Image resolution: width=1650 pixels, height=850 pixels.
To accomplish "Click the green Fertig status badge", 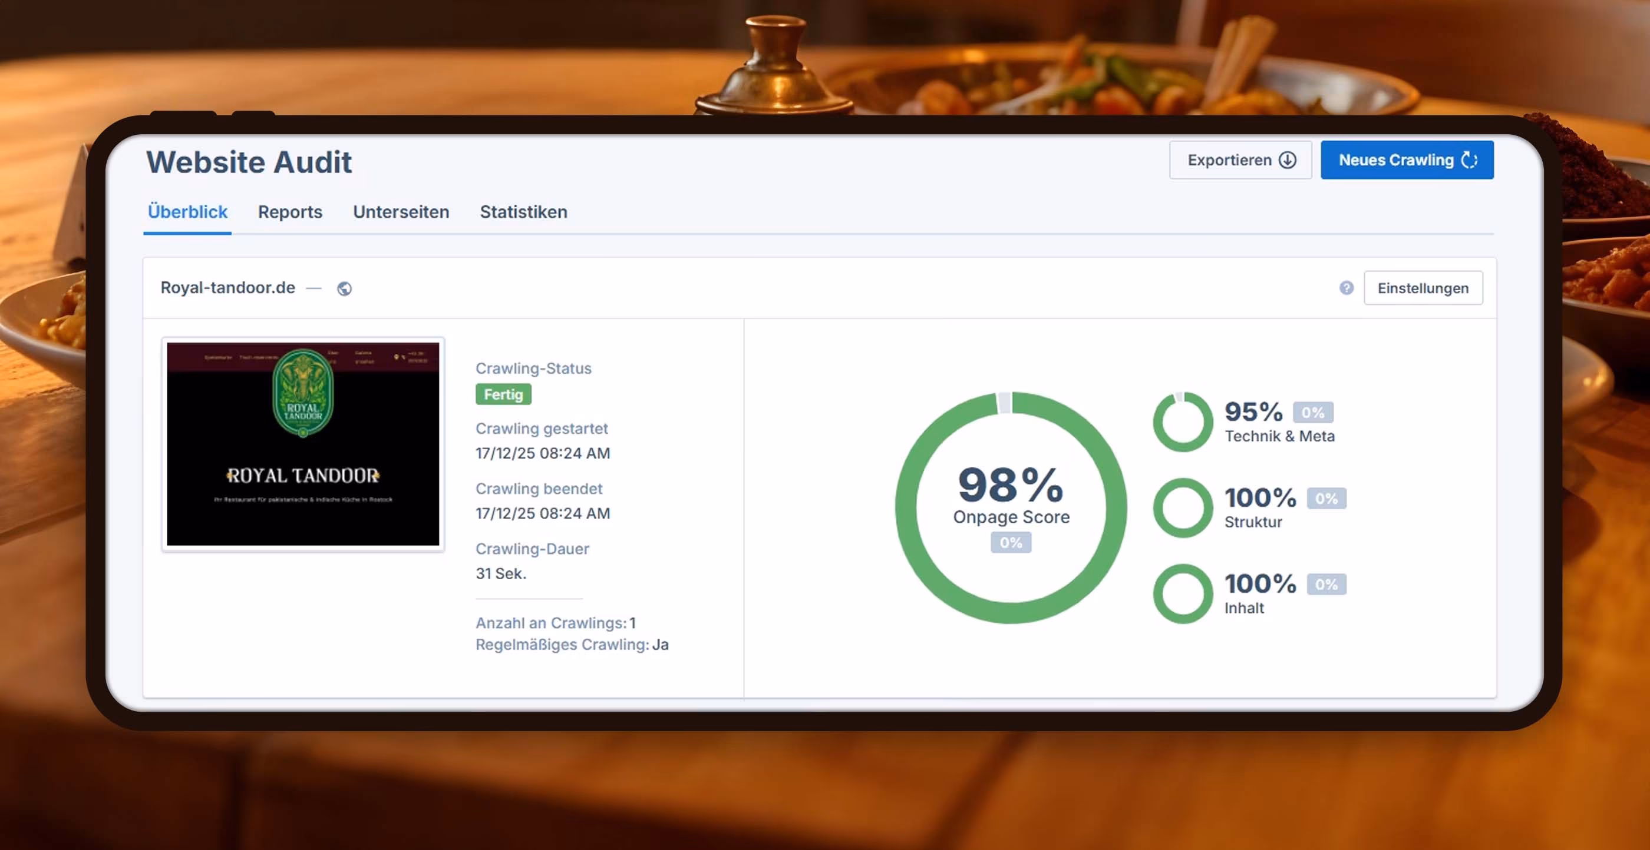I will [503, 394].
